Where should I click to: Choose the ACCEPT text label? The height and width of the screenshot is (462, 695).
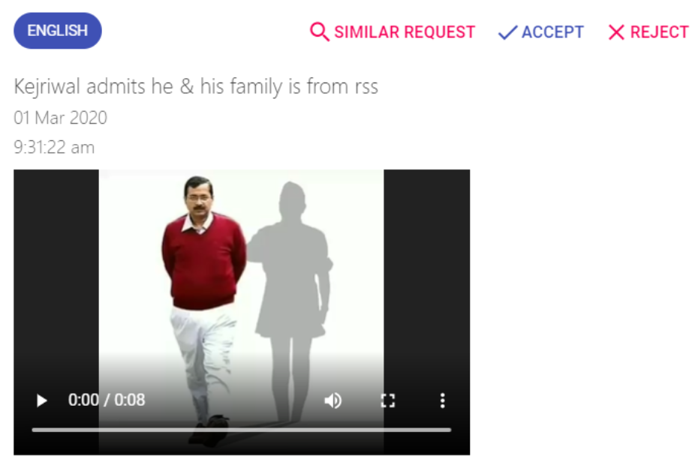pos(552,32)
